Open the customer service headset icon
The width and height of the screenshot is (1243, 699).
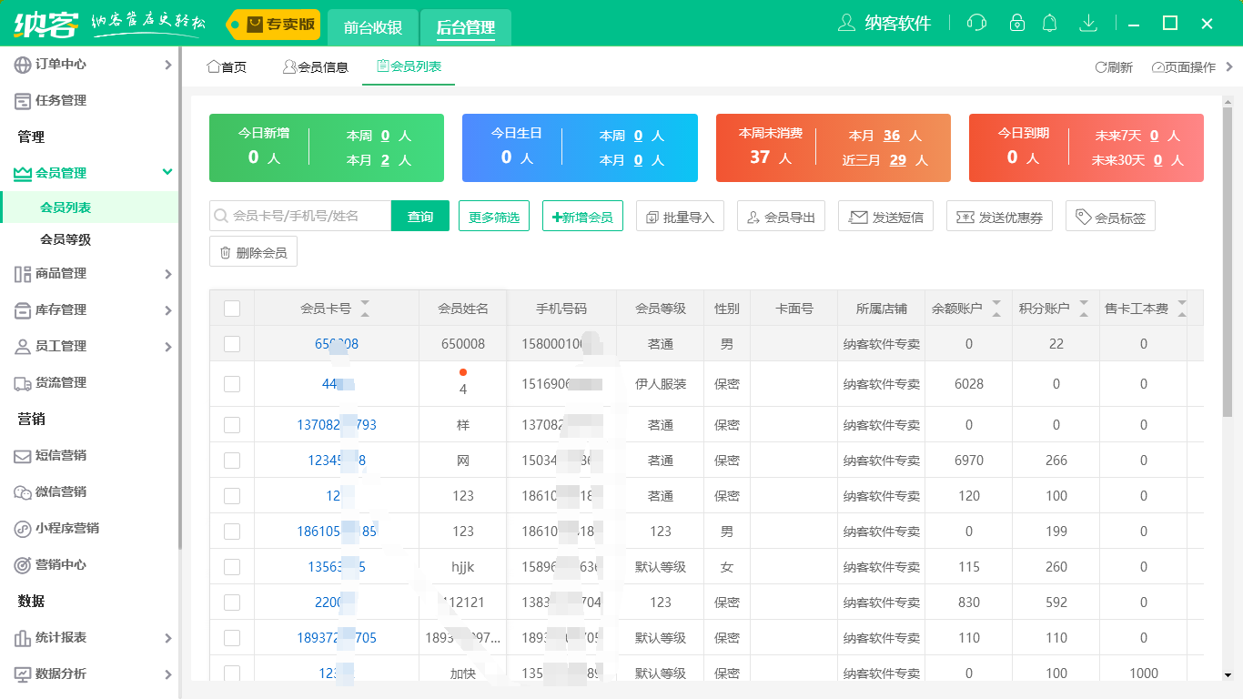click(975, 23)
